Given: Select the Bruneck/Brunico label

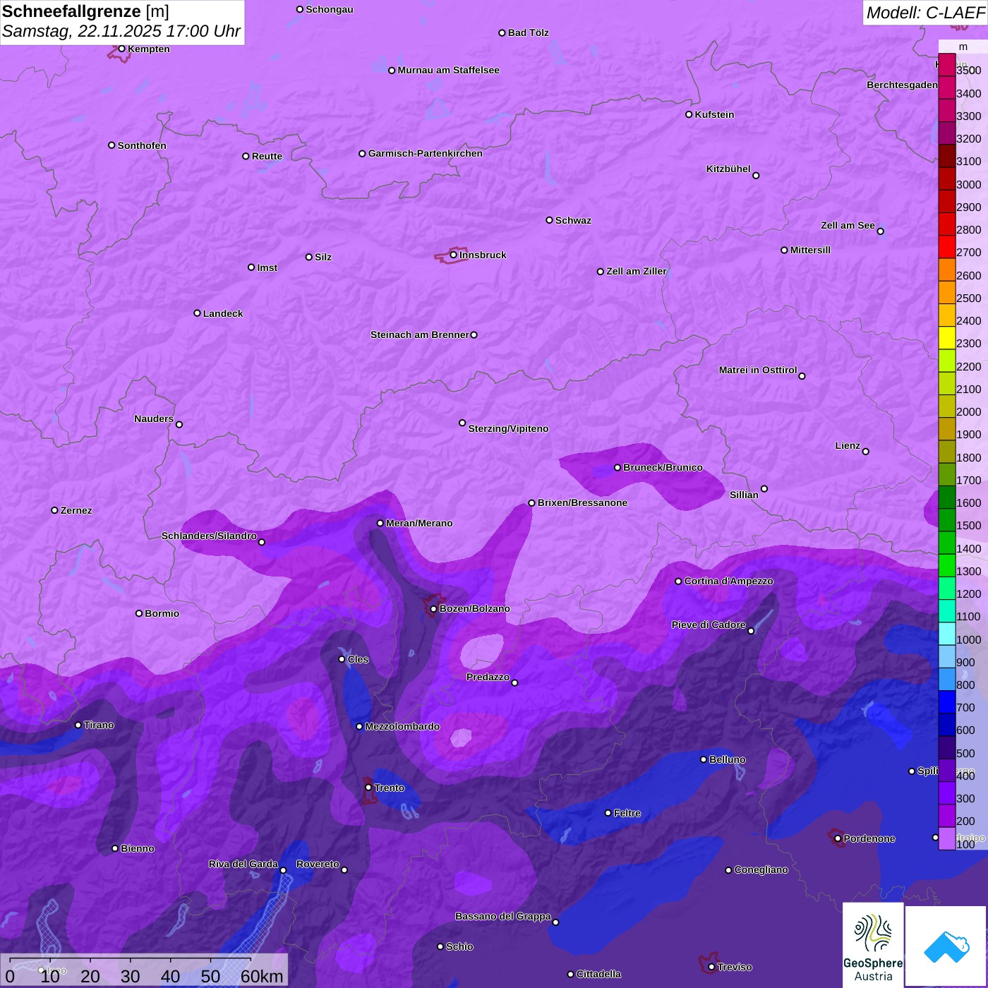Looking at the screenshot, I should (x=663, y=467).
